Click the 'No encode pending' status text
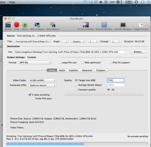The image size is (151, 147). (x=137, y=136)
